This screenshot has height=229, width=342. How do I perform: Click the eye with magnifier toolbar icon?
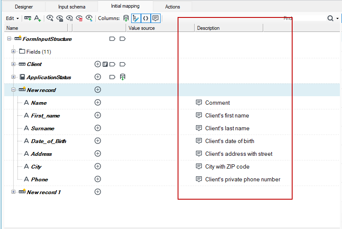pos(50,18)
